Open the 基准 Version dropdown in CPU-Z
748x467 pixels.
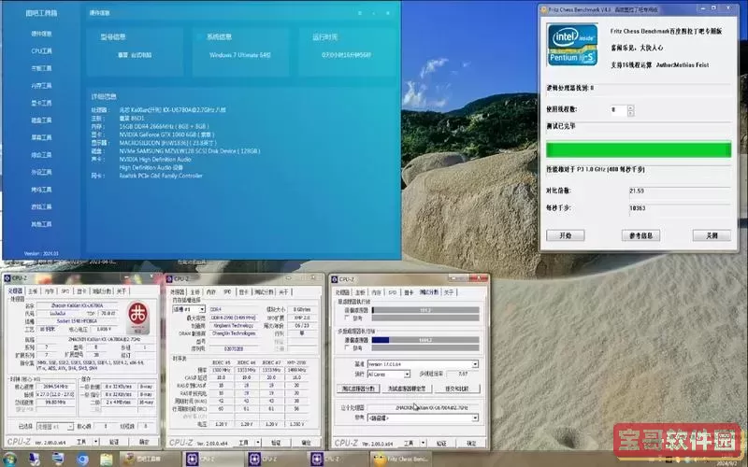pos(423,364)
